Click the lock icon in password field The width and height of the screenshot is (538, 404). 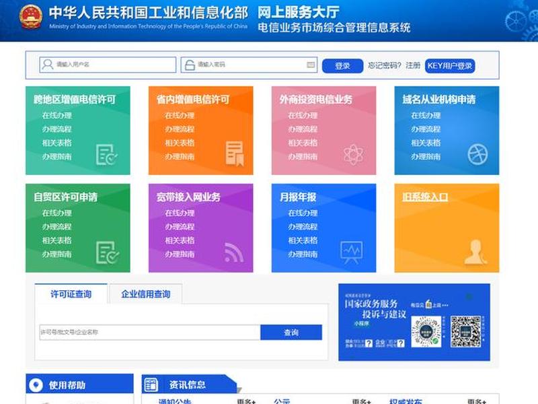click(x=190, y=65)
